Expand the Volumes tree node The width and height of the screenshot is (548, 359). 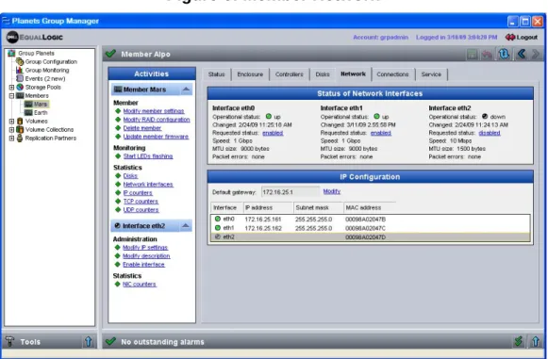click(11, 122)
